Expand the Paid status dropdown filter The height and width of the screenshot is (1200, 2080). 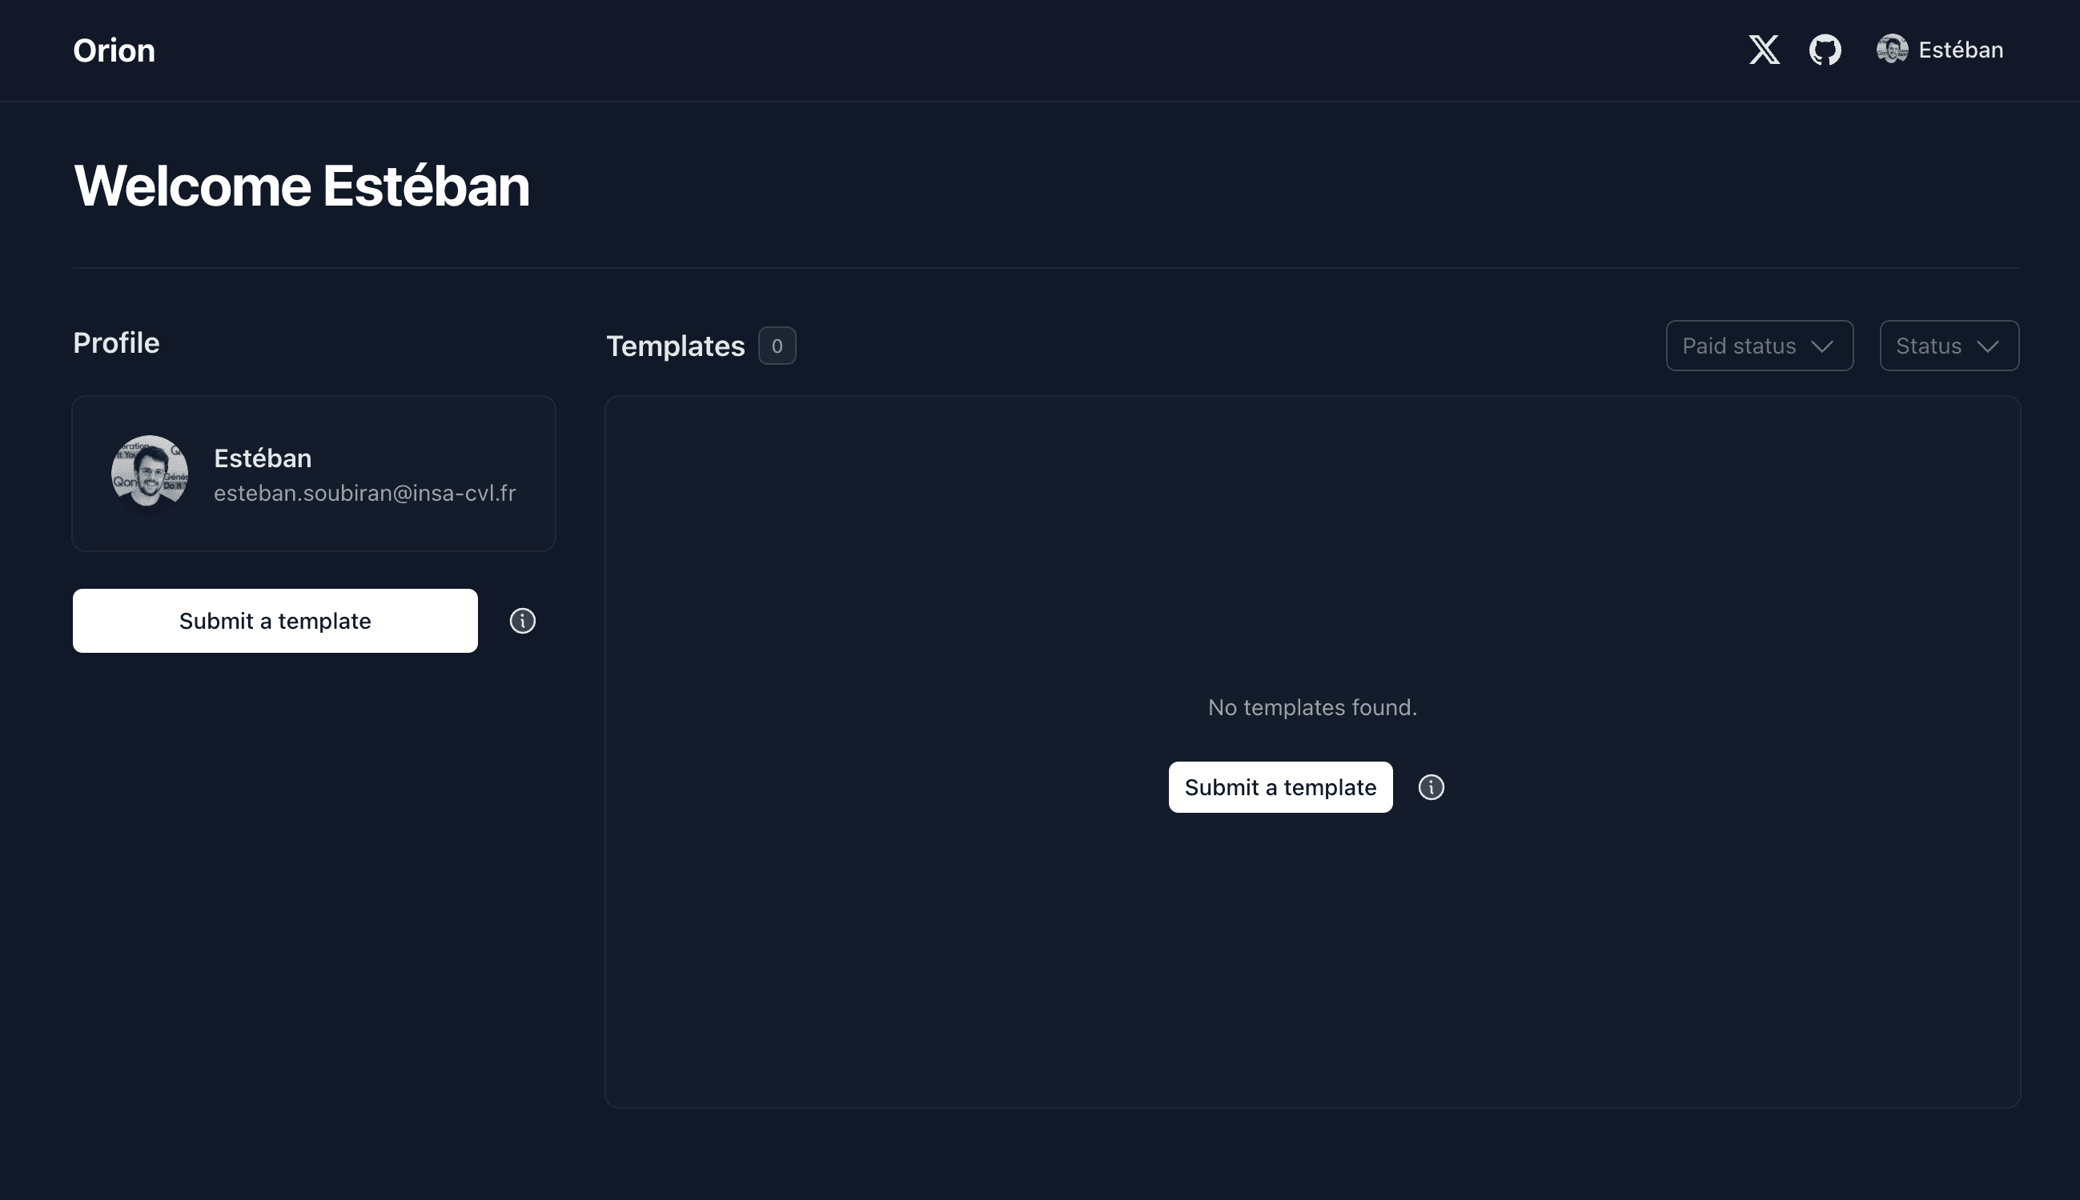coord(1758,344)
